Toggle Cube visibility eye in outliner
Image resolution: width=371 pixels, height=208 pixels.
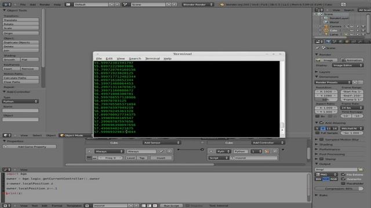(352, 31)
